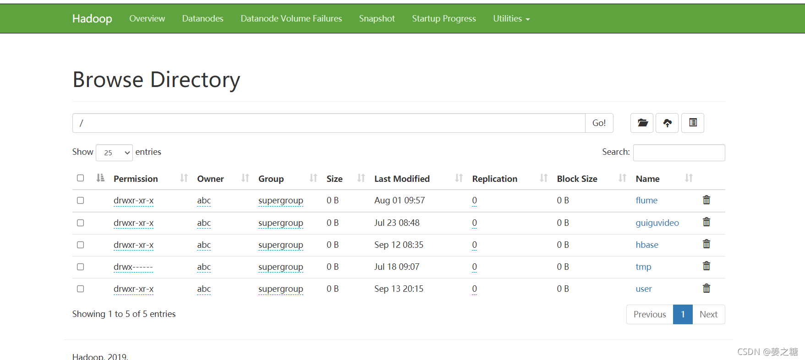Open the flume directory link
The width and height of the screenshot is (805, 360).
pos(646,200)
